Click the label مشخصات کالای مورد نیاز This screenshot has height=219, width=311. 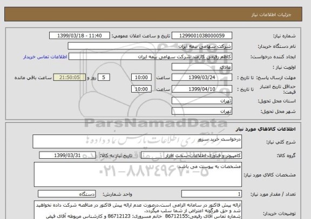(x=269, y=175)
